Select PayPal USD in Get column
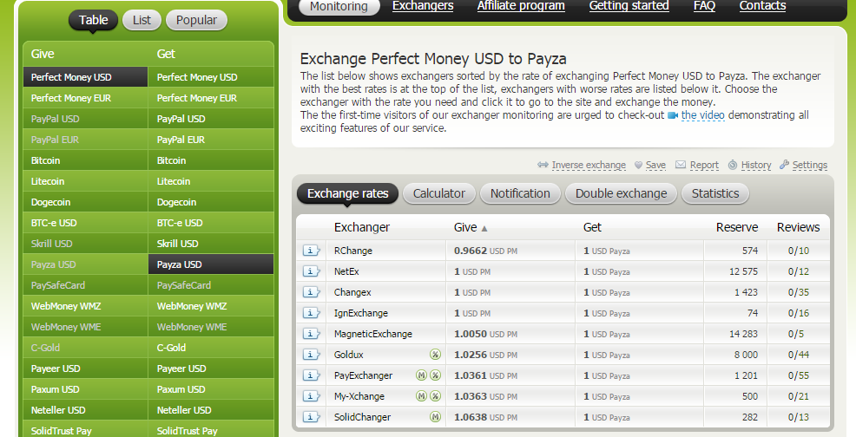This screenshot has width=856, height=437. (x=211, y=119)
